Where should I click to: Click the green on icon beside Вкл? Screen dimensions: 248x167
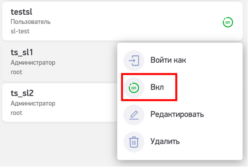point(134,88)
